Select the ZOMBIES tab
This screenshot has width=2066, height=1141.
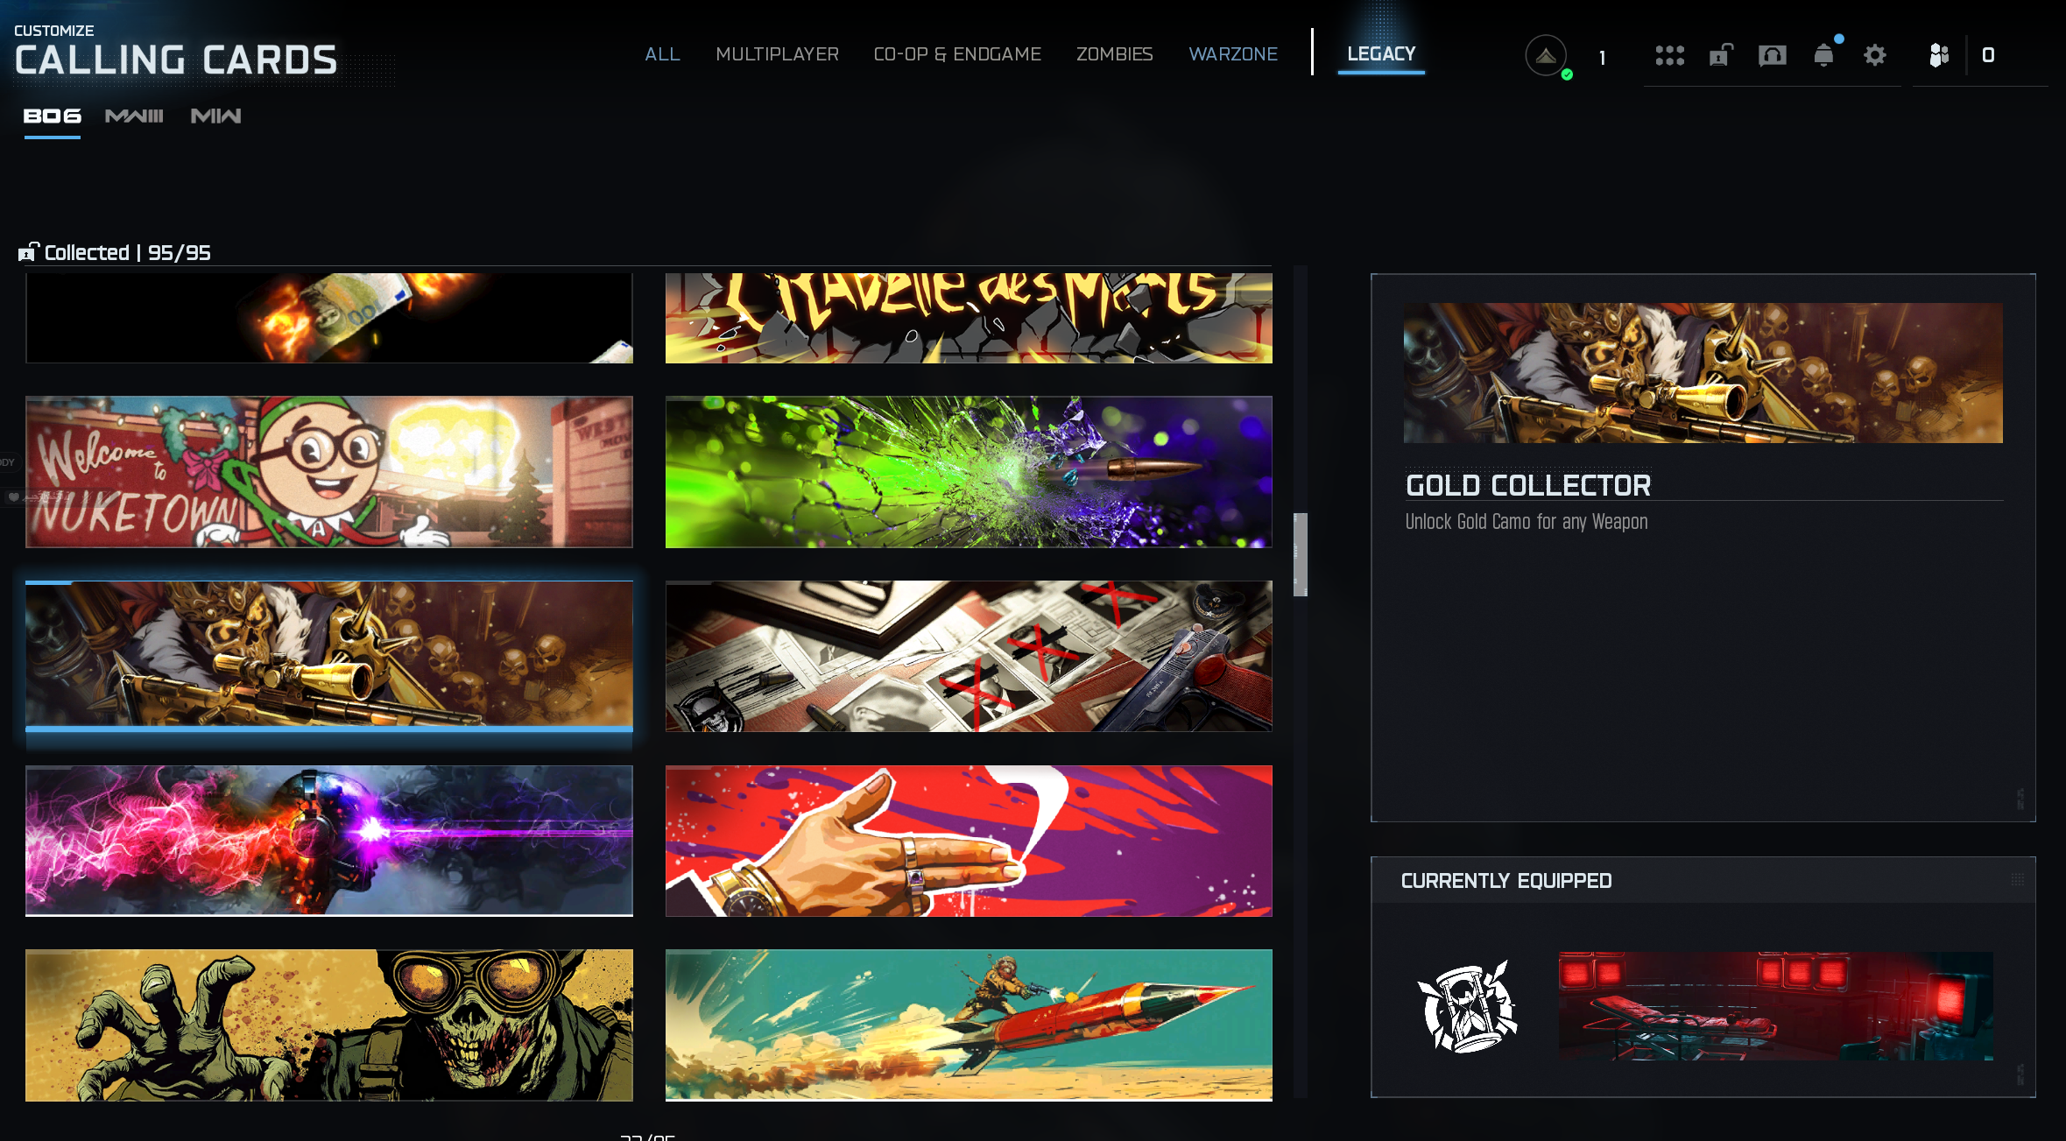(1114, 54)
